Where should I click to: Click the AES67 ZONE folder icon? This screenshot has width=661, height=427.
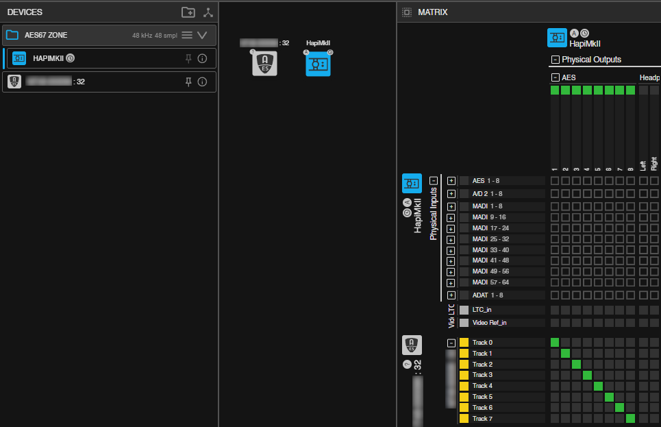(12, 35)
